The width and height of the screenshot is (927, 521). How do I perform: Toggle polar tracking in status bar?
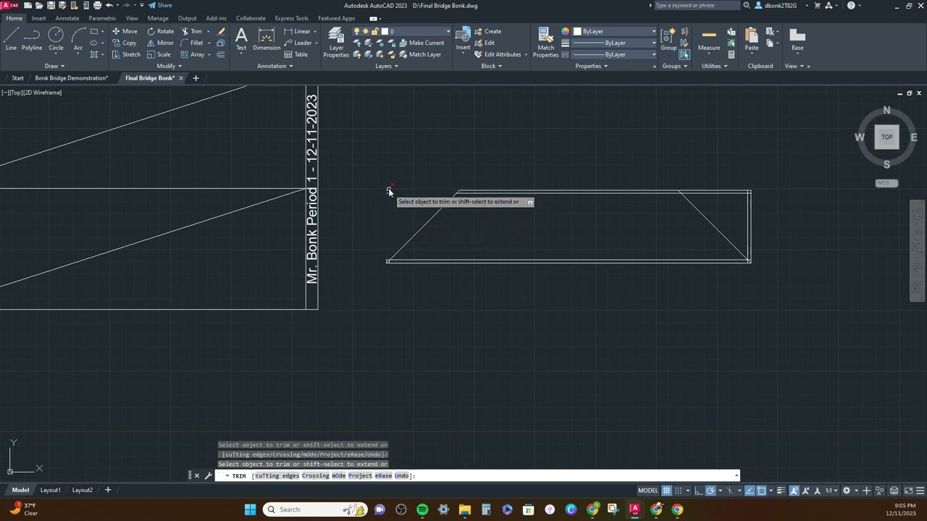710,491
